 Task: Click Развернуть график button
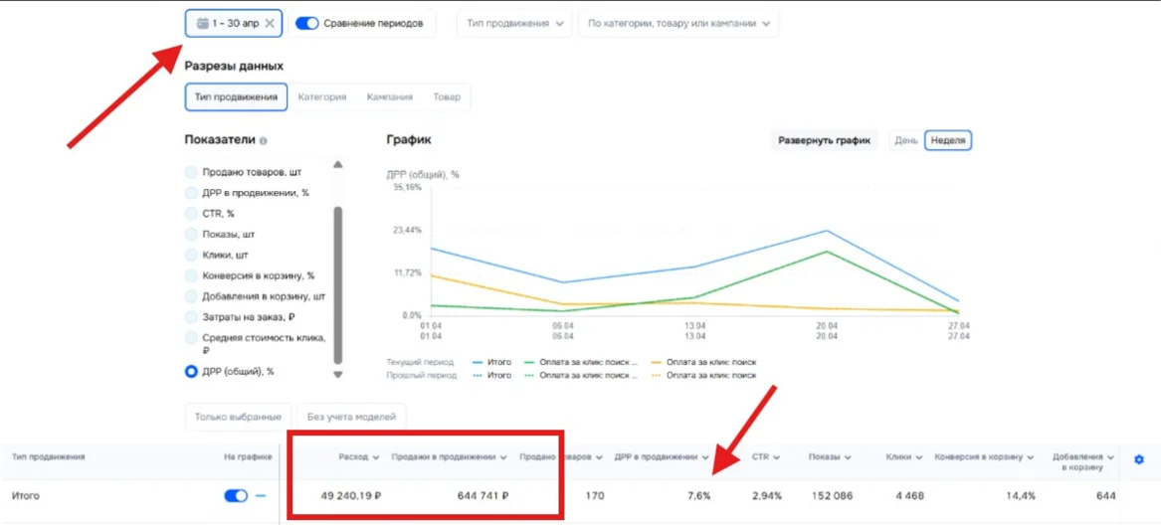pos(824,140)
